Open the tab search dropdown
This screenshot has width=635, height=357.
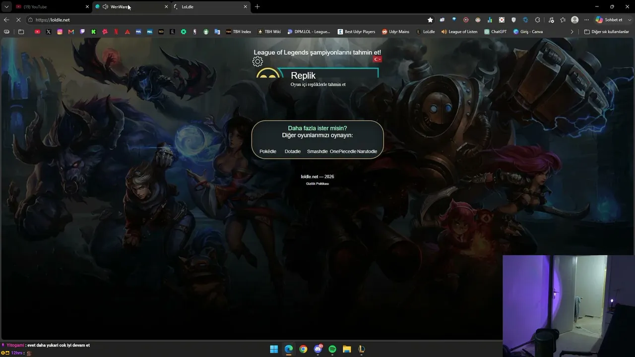click(x=6, y=7)
